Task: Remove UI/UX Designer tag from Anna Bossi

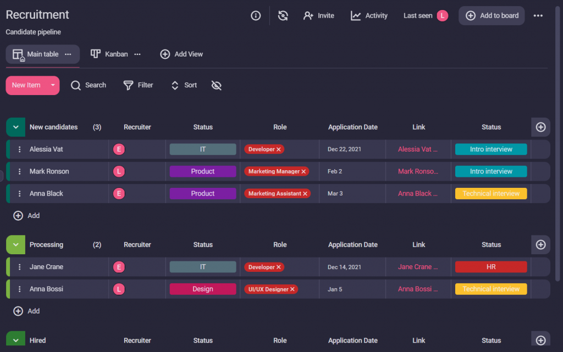Action: click(292, 289)
